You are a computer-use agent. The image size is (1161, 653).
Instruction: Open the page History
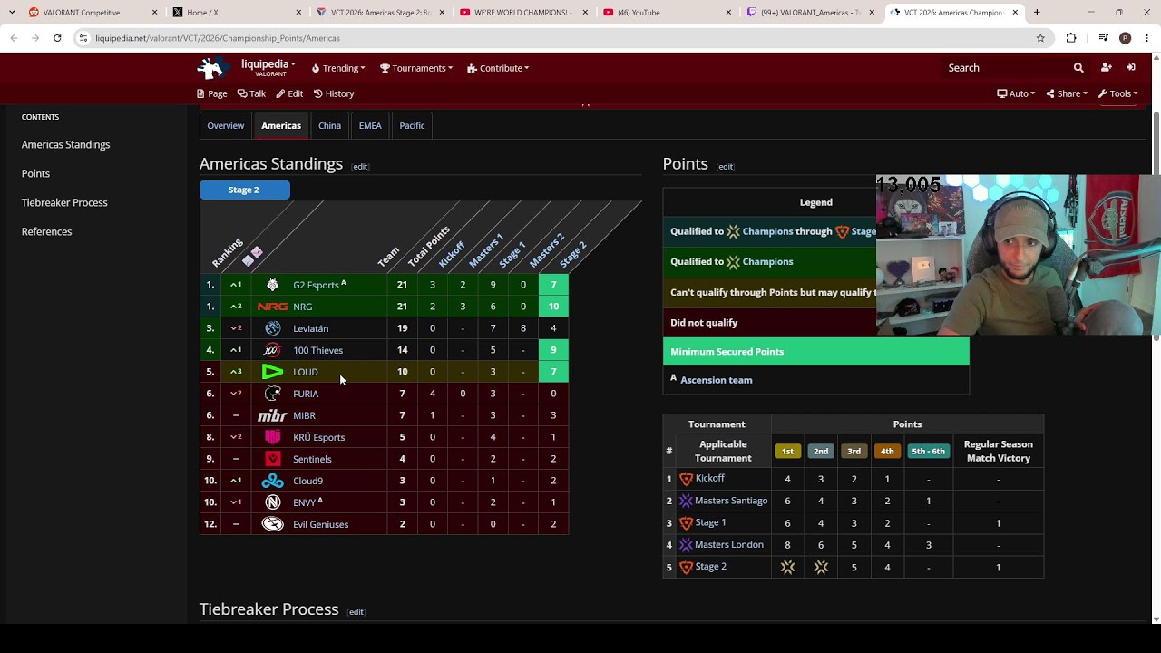pos(334,93)
